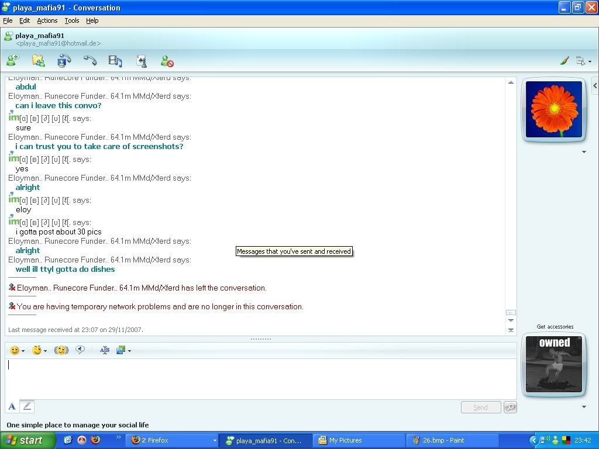Switch to text typing mode (A icon)
Viewport: 599px width, 449px height.
pos(12,406)
